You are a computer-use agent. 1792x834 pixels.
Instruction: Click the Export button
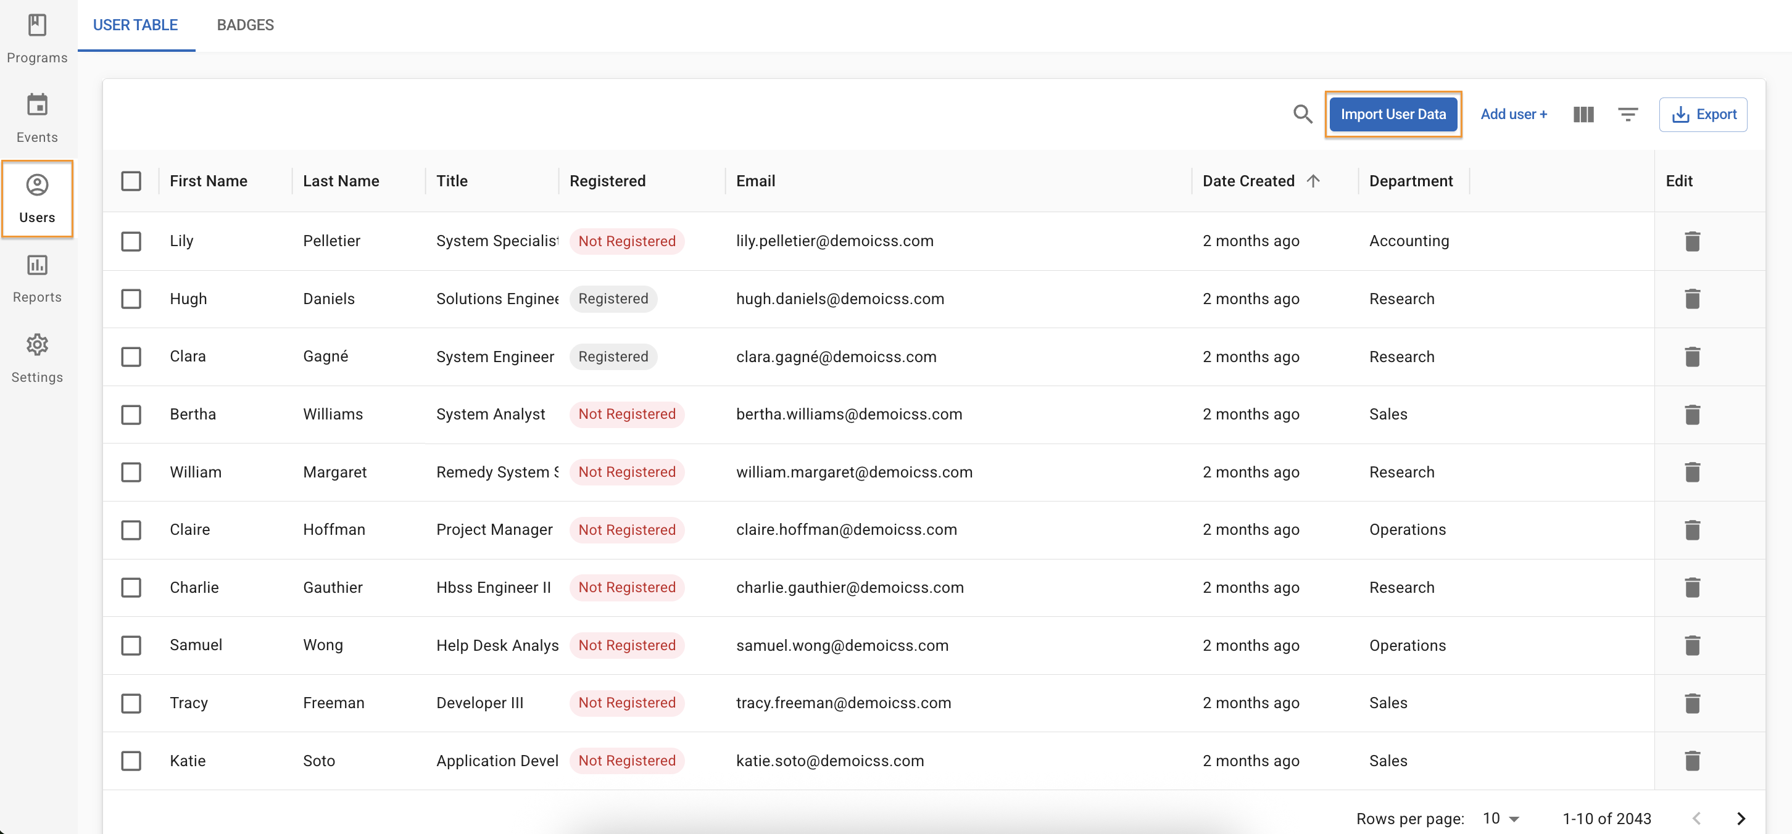[1703, 114]
